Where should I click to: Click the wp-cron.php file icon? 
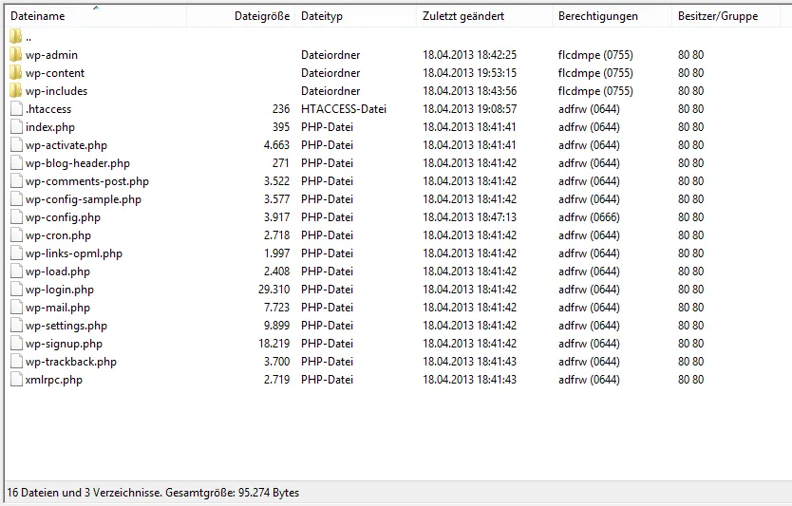click(x=17, y=235)
